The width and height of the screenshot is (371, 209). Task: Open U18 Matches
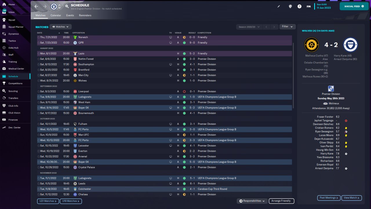tap(71, 201)
